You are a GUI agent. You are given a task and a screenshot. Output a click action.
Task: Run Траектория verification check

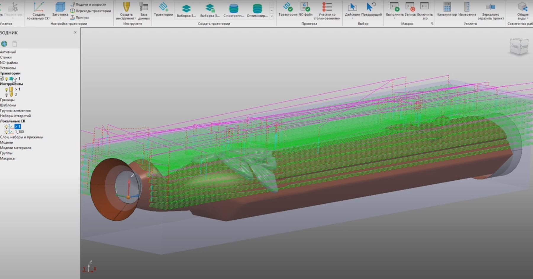click(x=288, y=9)
